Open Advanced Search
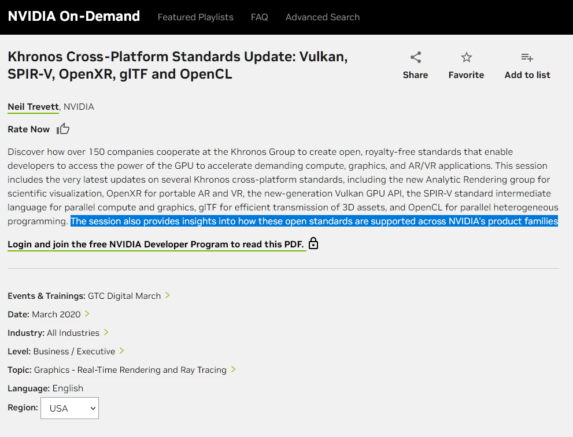This screenshot has height=437, width=573. 322,17
